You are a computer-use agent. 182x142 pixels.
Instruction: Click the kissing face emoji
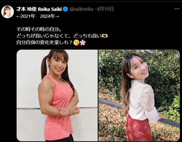(76, 42)
